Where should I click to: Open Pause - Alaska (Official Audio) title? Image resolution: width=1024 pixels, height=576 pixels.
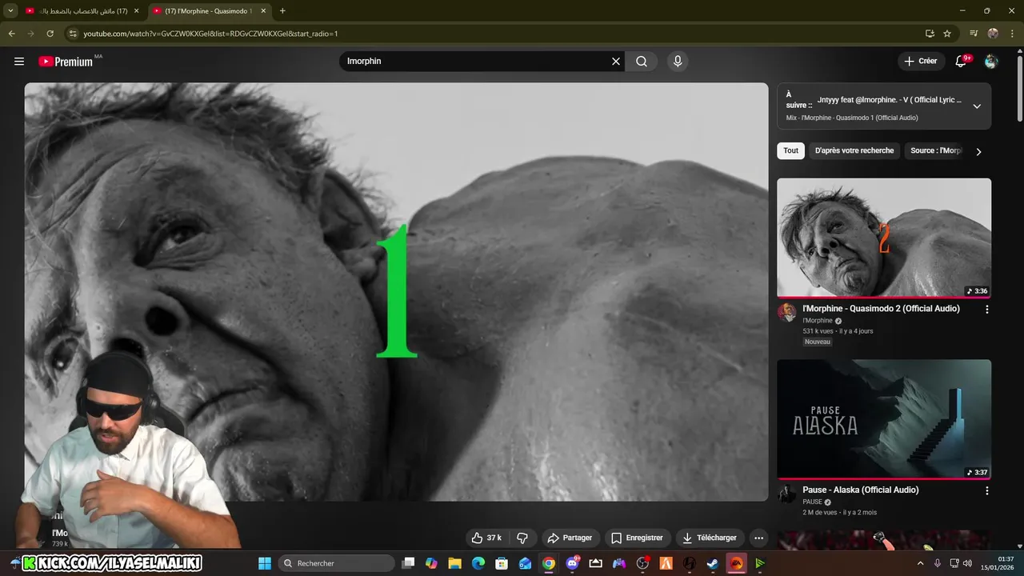point(861,490)
